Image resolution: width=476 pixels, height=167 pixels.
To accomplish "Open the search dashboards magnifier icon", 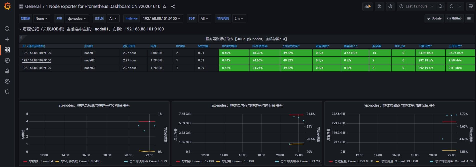I will pyautogui.click(x=7, y=29).
